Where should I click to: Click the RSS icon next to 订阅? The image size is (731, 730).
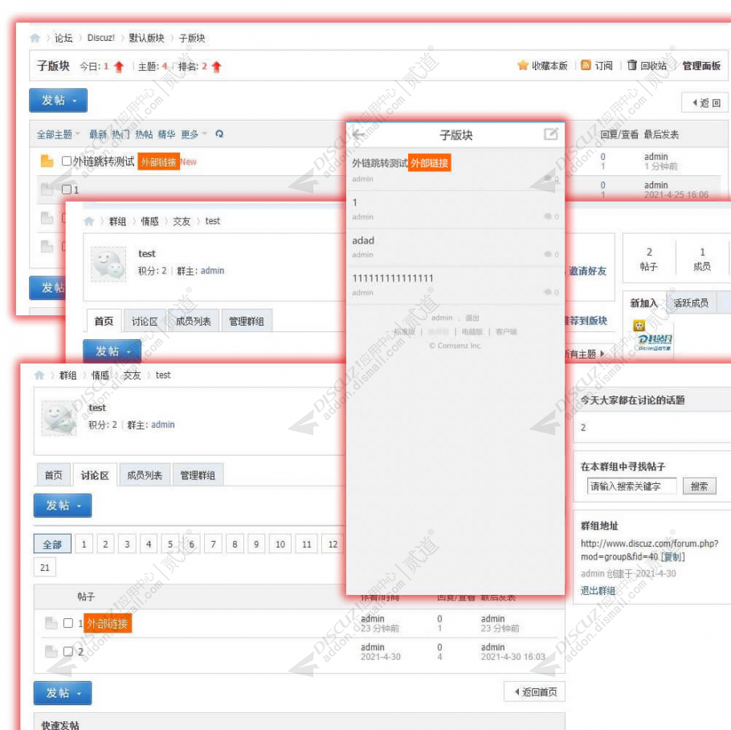tap(586, 65)
